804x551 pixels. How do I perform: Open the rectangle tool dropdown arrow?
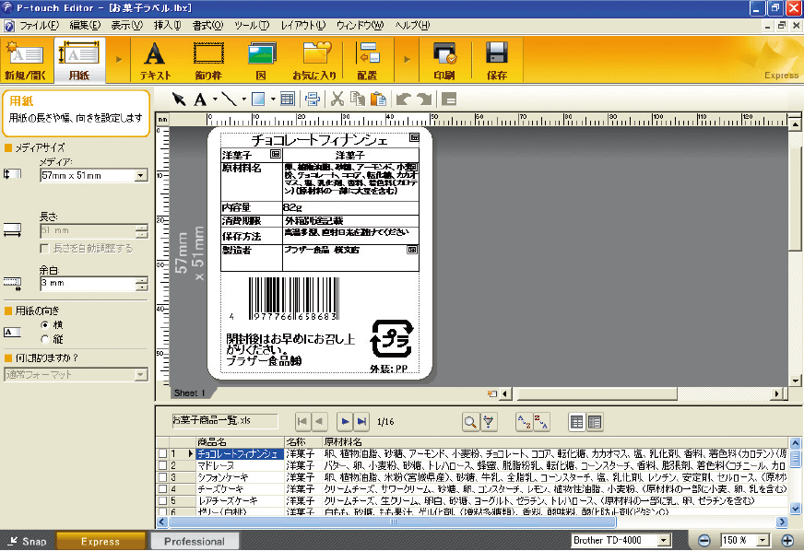click(x=273, y=99)
